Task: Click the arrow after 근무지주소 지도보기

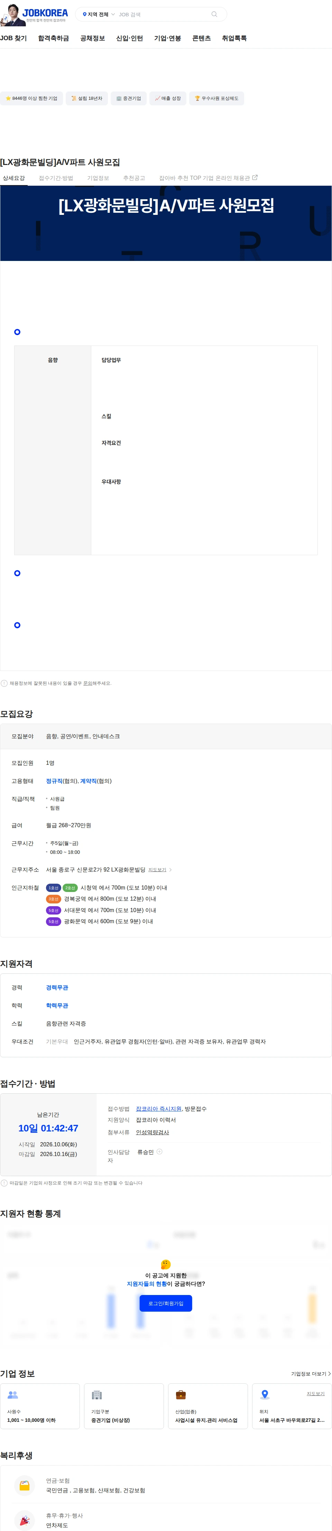Action: (171, 870)
